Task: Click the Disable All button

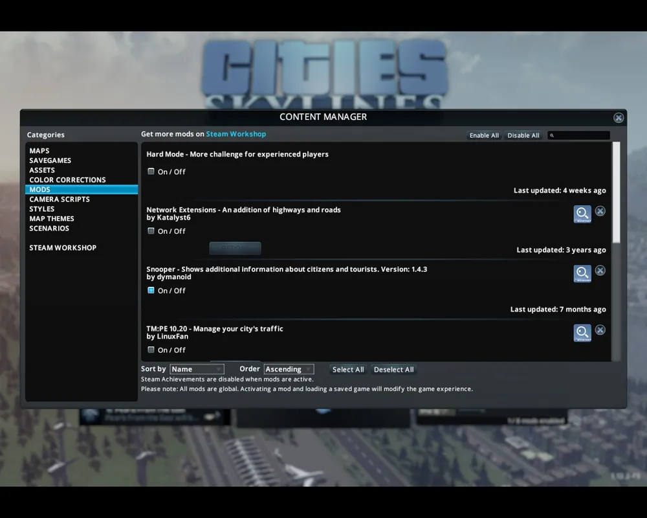Action: coord(523,135)
